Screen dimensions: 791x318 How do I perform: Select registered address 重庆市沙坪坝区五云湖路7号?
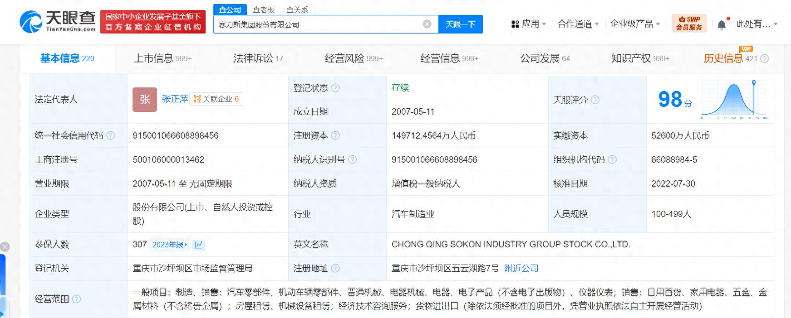tap(445, 268)
